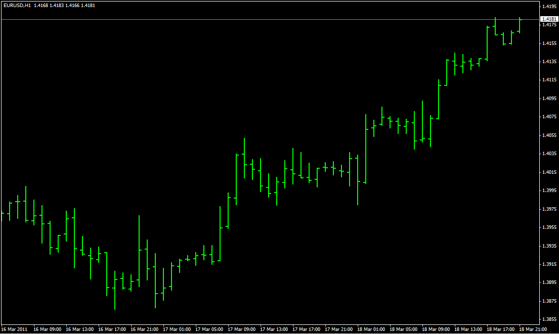Click the 1.3935 price axis label

(x=549, y=246)
